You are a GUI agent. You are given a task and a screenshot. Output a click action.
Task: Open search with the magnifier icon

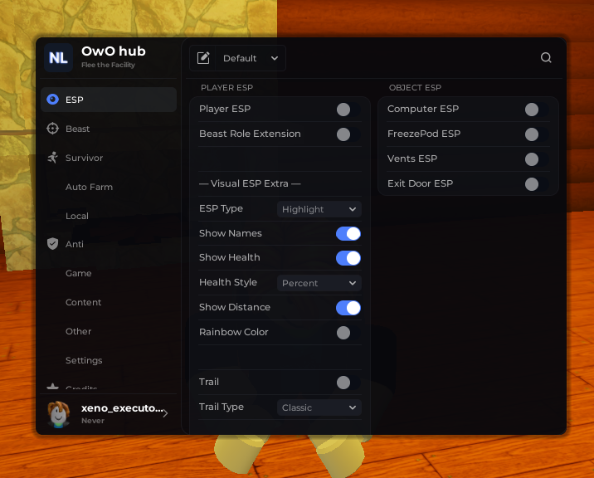tap(546, 57)
